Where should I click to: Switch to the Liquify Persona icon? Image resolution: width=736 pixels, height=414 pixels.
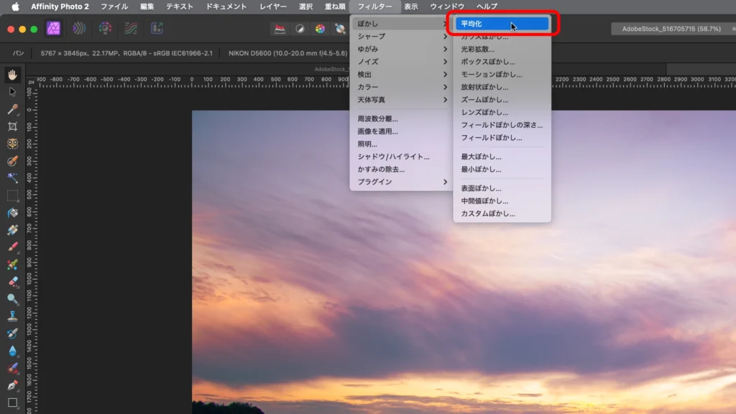click(79, 29)
